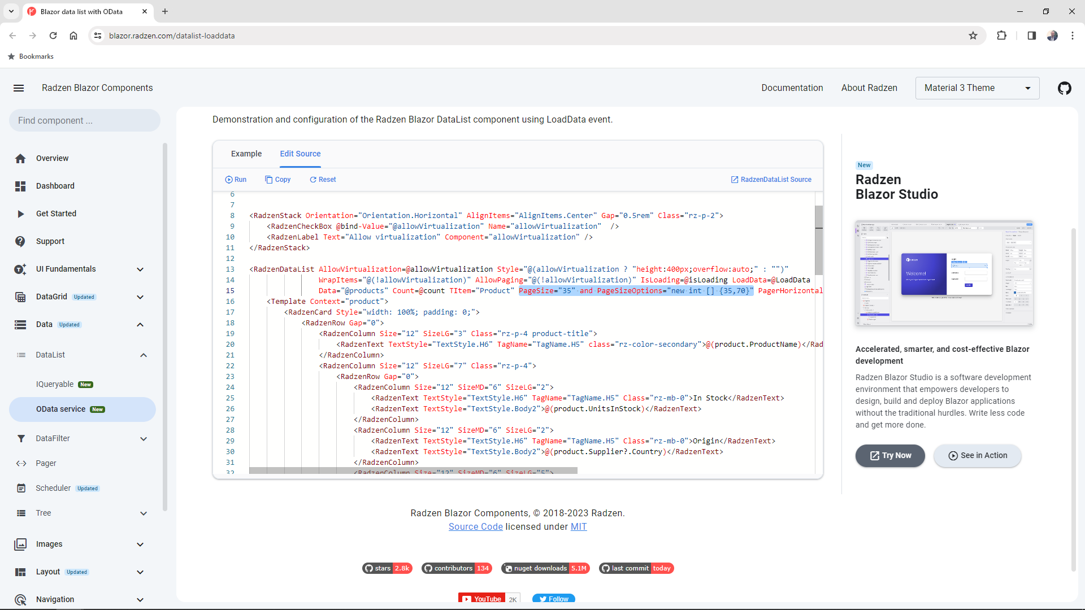This screenshot has width=1085, height=610.
Task: Expand the Navigation section
Action: coord(140,600)
